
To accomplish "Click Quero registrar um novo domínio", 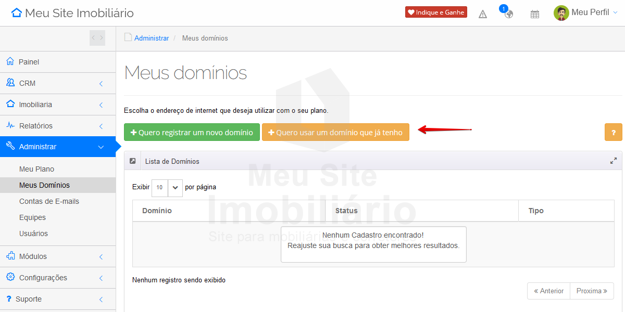I will (192, 132).
